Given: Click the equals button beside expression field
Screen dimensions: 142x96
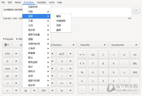Looking at the screenshot, I should (x=136, y=10).
